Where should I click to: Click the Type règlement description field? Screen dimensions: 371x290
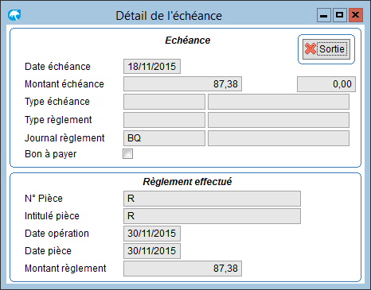279,120
